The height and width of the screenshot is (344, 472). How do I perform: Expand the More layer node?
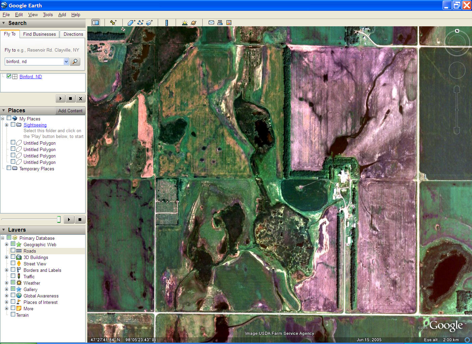tap(6, 309)
